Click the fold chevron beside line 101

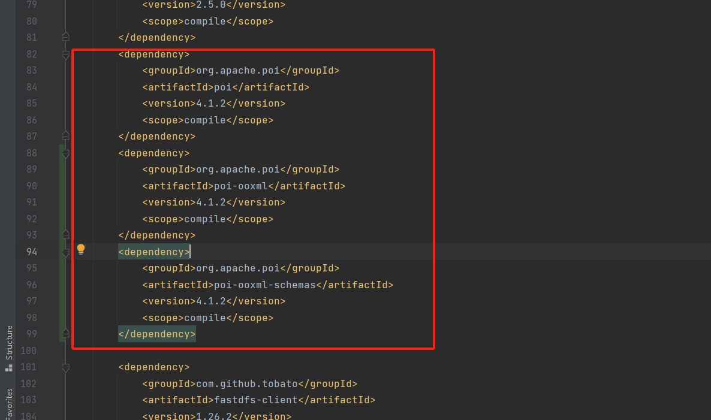point(65,367)
